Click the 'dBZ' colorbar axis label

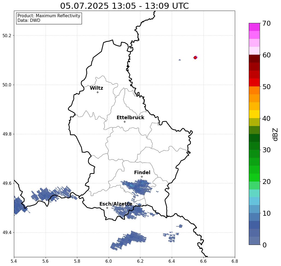pyautogui.click(x=275, y=134)
